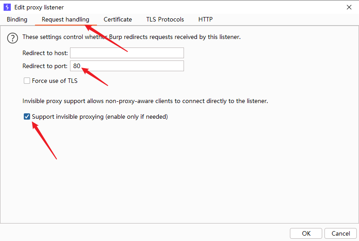Enable the Force use of TLS checkbox

(x=27, y=81)
